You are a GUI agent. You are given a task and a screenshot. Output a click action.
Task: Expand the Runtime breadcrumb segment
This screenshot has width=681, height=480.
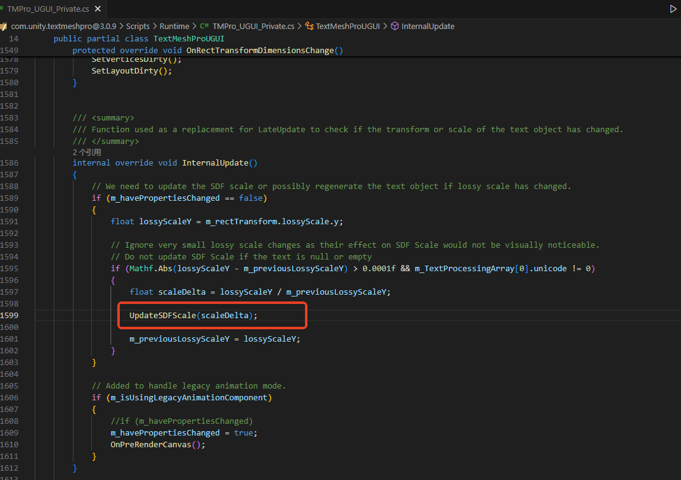pos(174,27)
